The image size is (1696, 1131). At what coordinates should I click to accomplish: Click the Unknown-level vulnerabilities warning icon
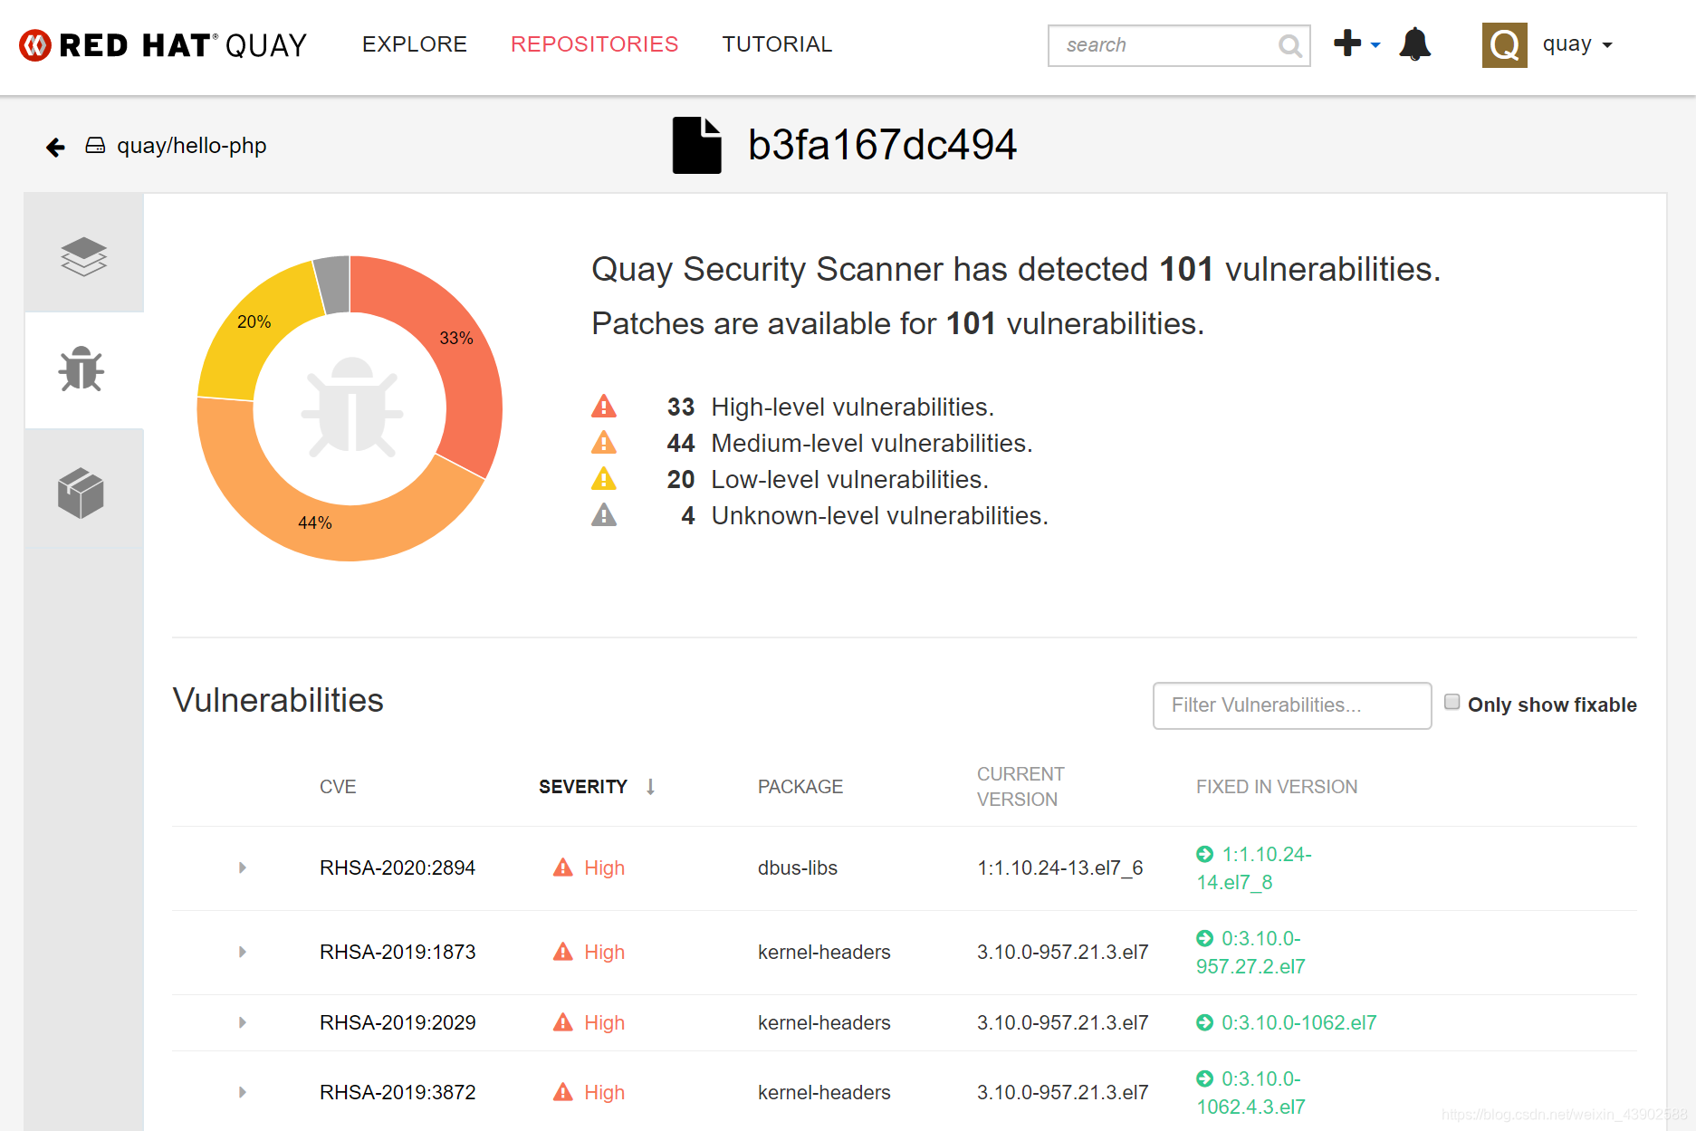(x=604, y=515)
